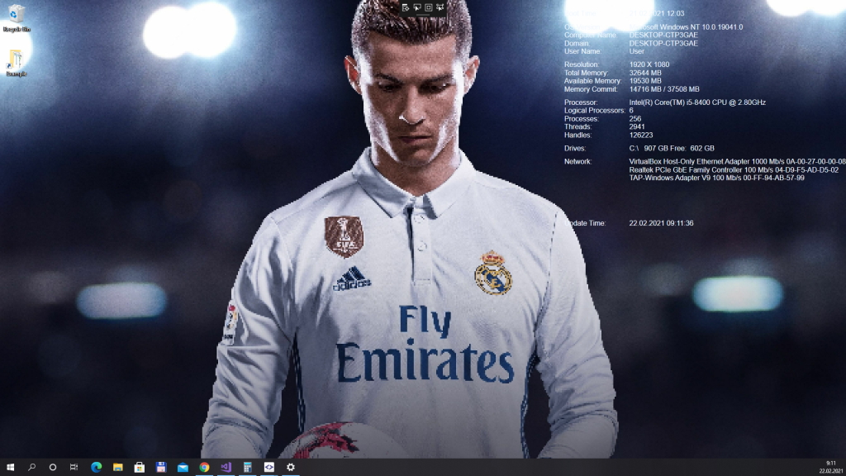Click memory commit value 14716 MB / 37508 MB

coord(664,89)
